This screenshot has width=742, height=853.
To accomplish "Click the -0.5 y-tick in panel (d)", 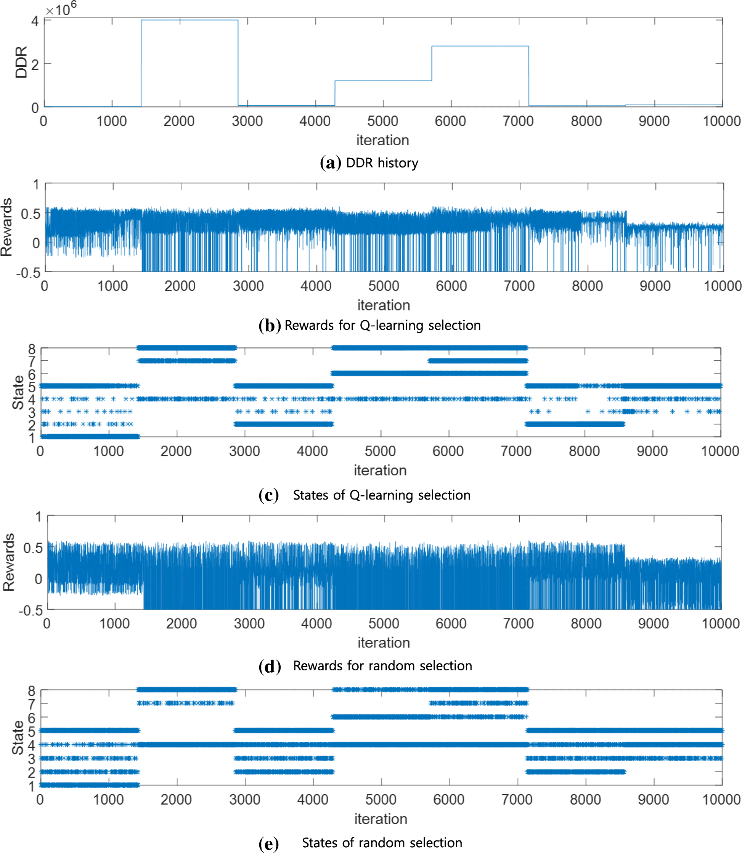I will (31, 610).
